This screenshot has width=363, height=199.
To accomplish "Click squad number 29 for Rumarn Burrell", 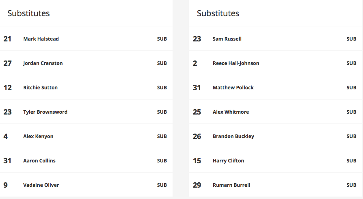I will pyautogui.click(x=197, y=185).
